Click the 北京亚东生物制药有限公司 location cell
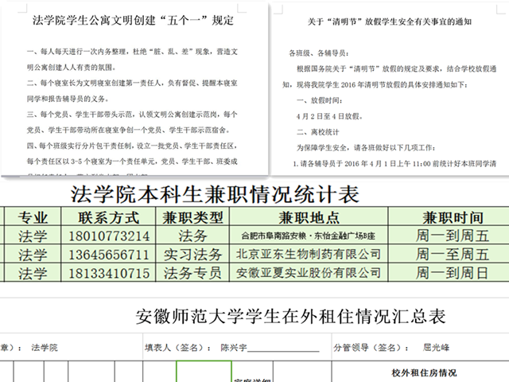509x382 pixels. [309, 255]
